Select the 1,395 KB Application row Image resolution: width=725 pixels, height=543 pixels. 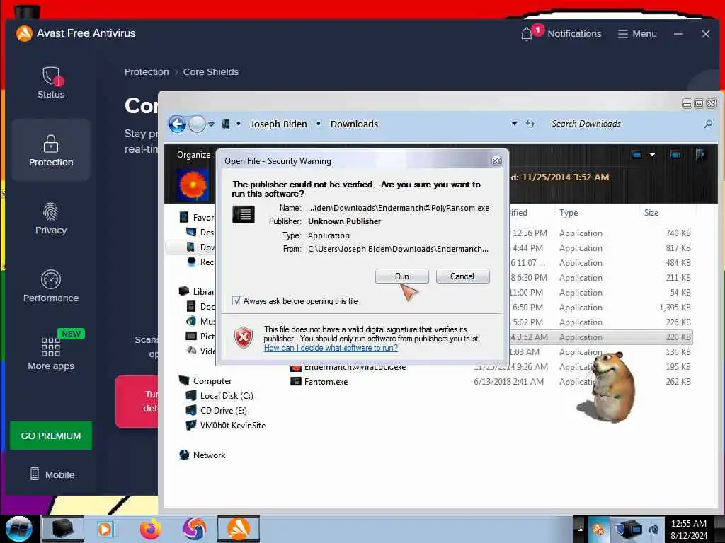pos(600,308)
